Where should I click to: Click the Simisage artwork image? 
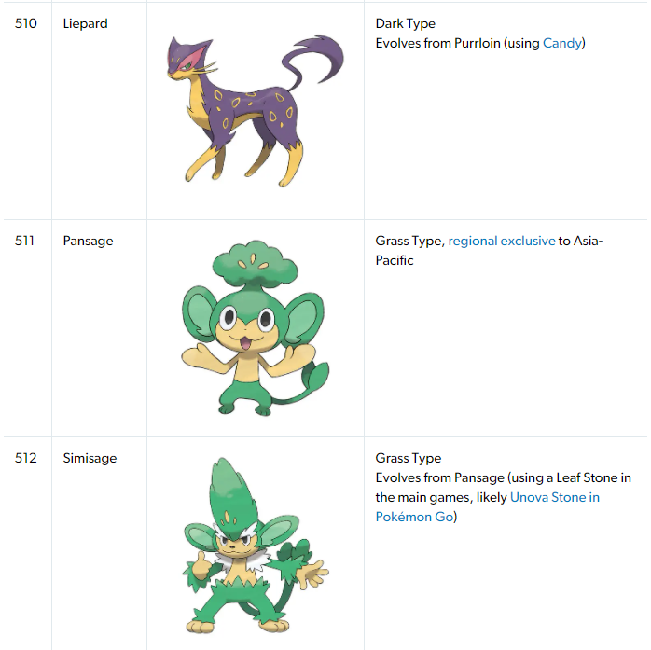click(x=256, y=546)
